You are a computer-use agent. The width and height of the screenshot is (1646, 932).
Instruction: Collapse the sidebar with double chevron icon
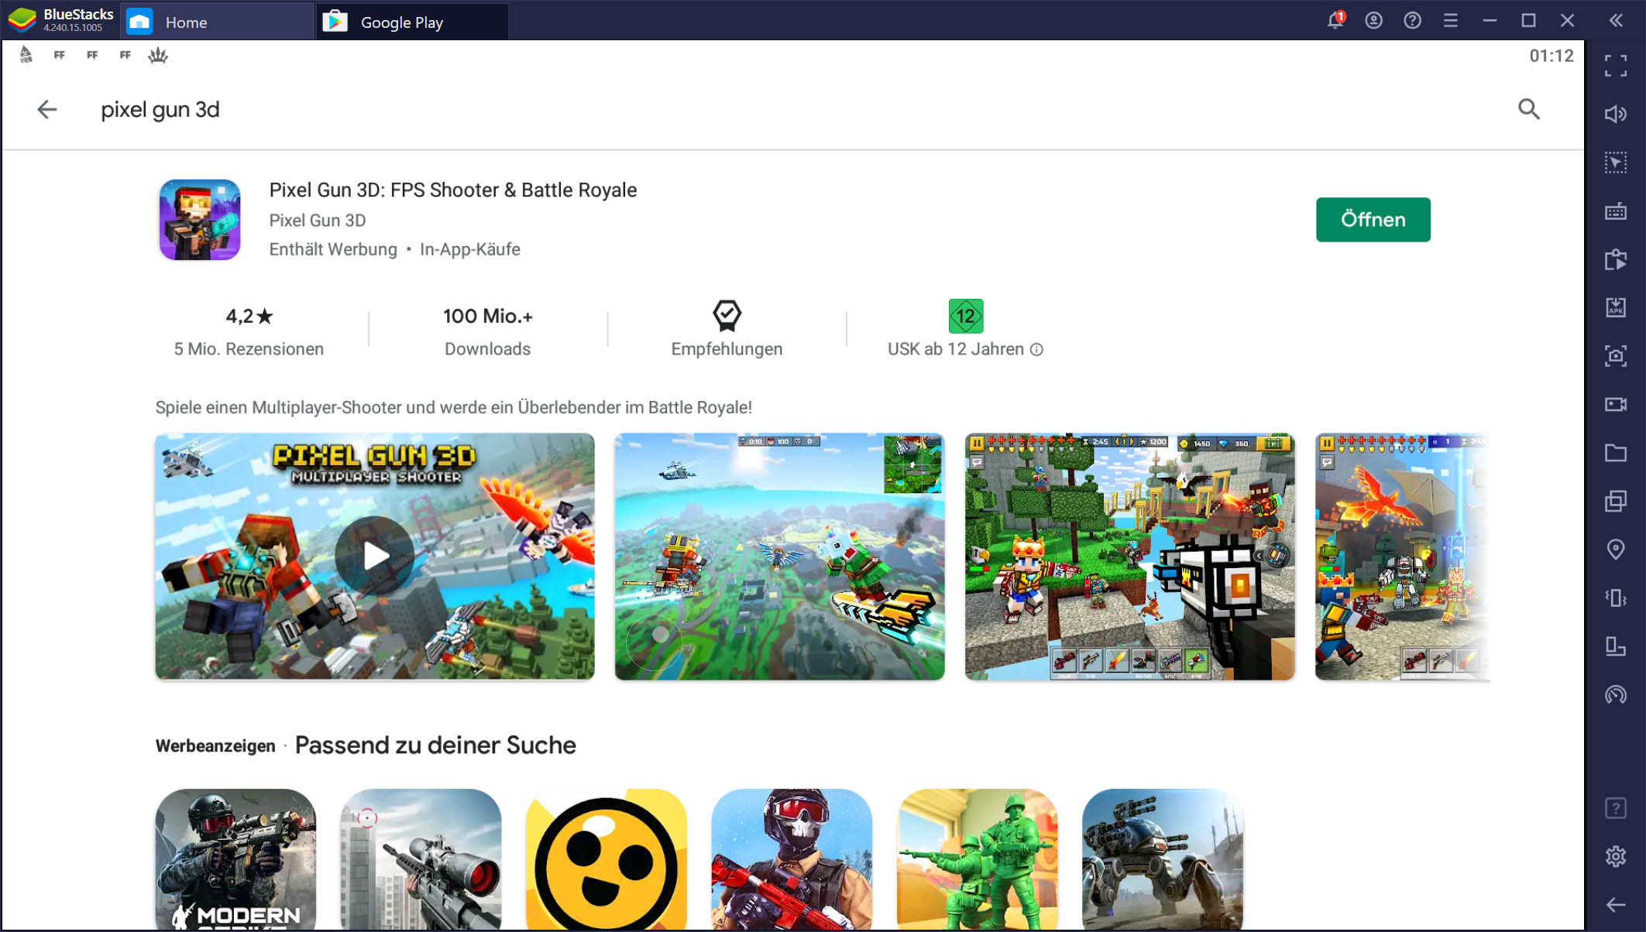tap(1616, 20)
